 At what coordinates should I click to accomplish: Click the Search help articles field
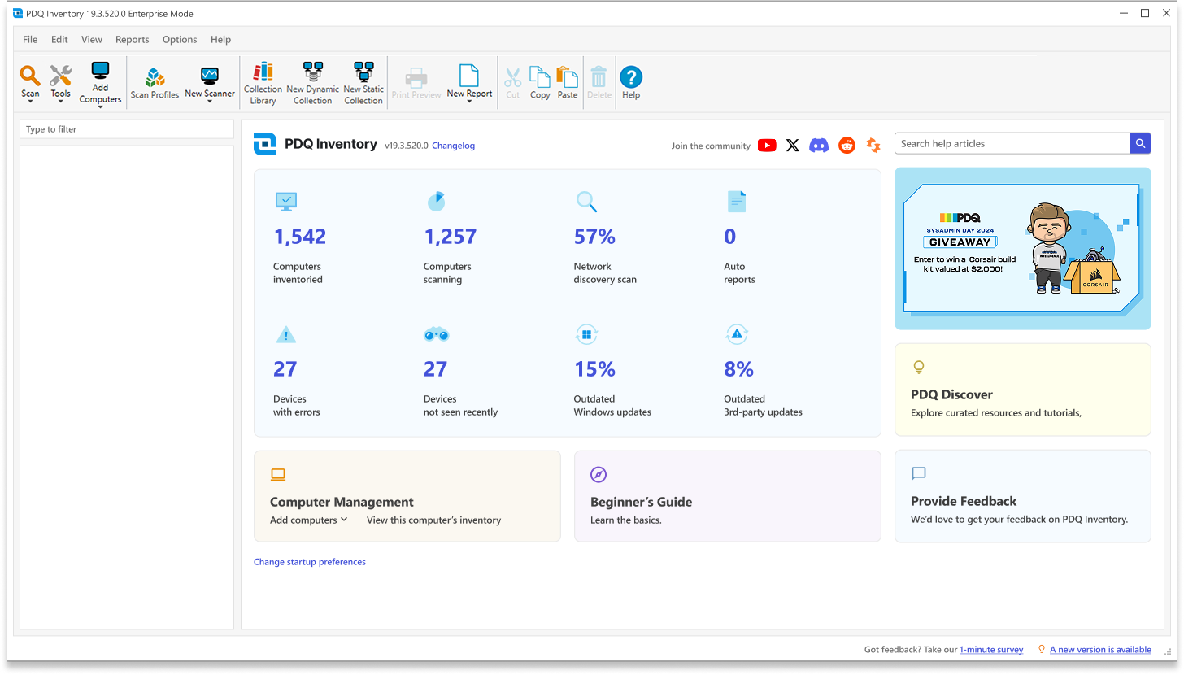click(x=1012, y=144)
